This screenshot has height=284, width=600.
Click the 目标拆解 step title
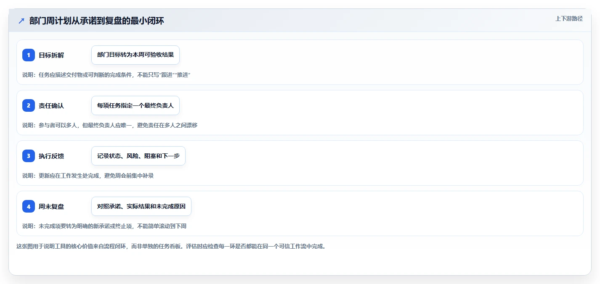(51, 55)
